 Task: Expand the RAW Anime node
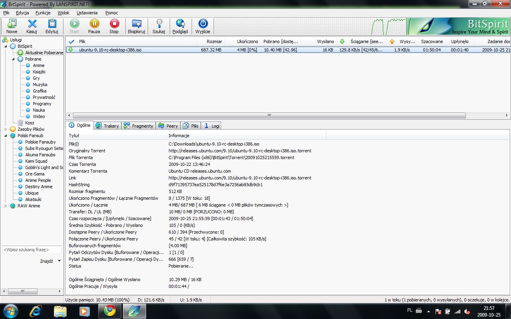(x=6, y=206)
